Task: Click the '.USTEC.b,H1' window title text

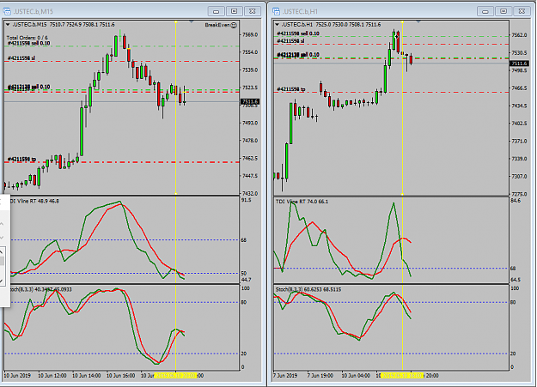Action: (x=300, y=12)
